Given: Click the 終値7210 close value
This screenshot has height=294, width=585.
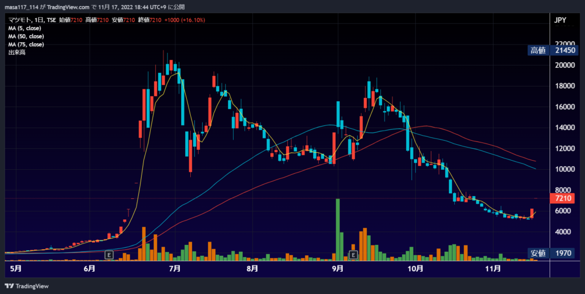Looking at the screenshot, I should click(x=150, y=20).
